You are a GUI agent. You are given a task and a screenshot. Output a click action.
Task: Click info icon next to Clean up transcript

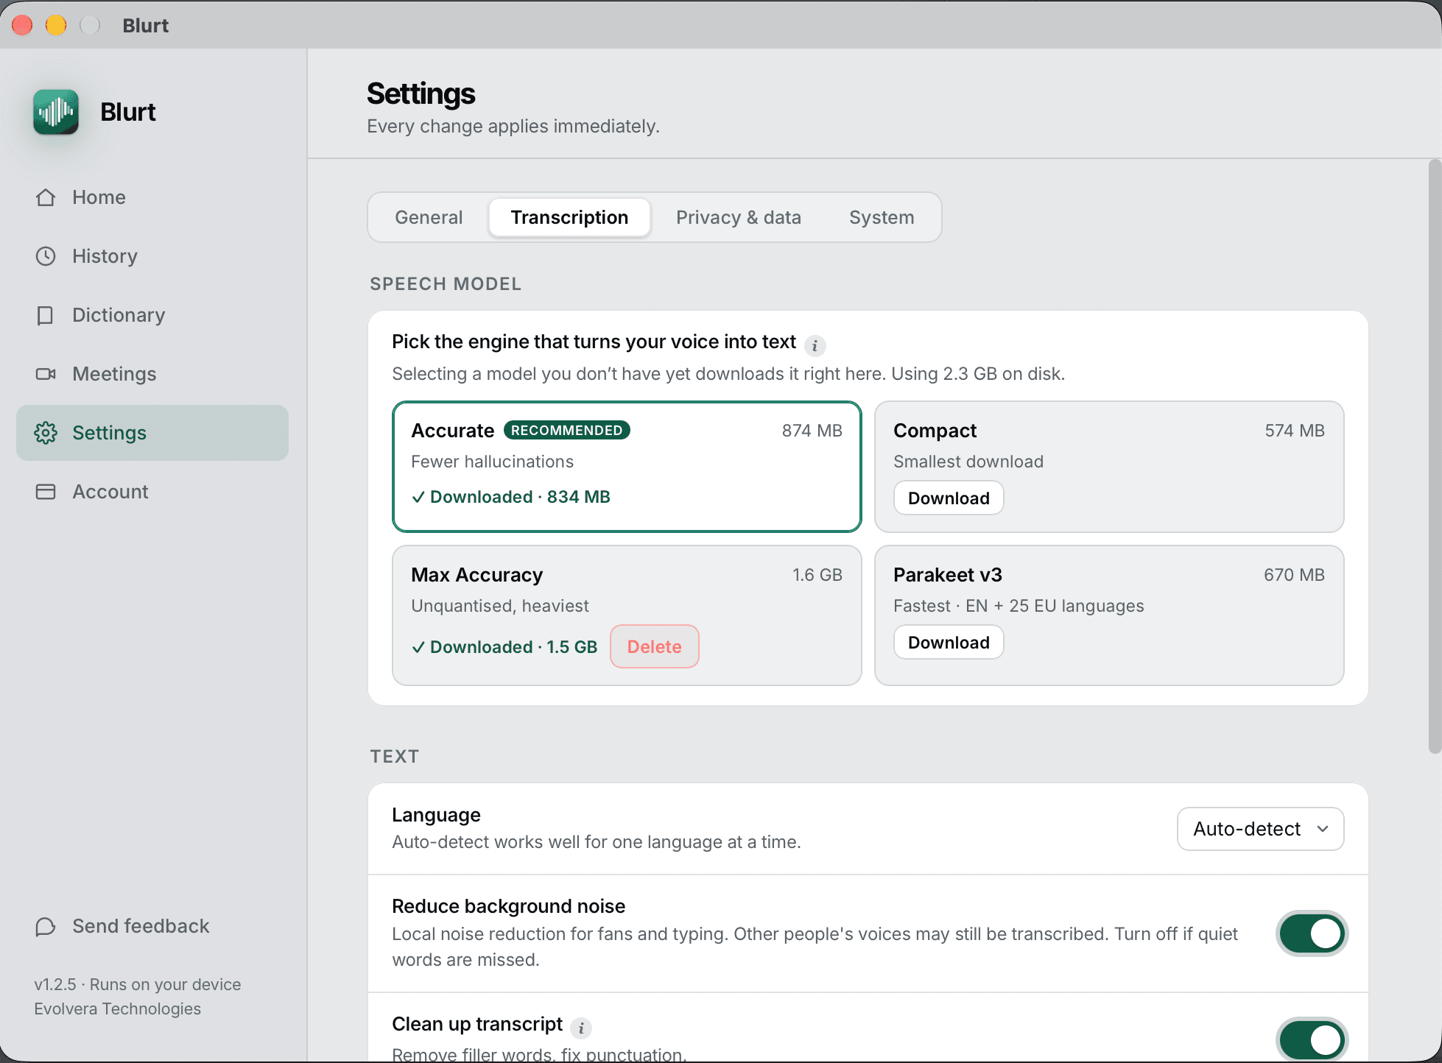[581, 1028]
